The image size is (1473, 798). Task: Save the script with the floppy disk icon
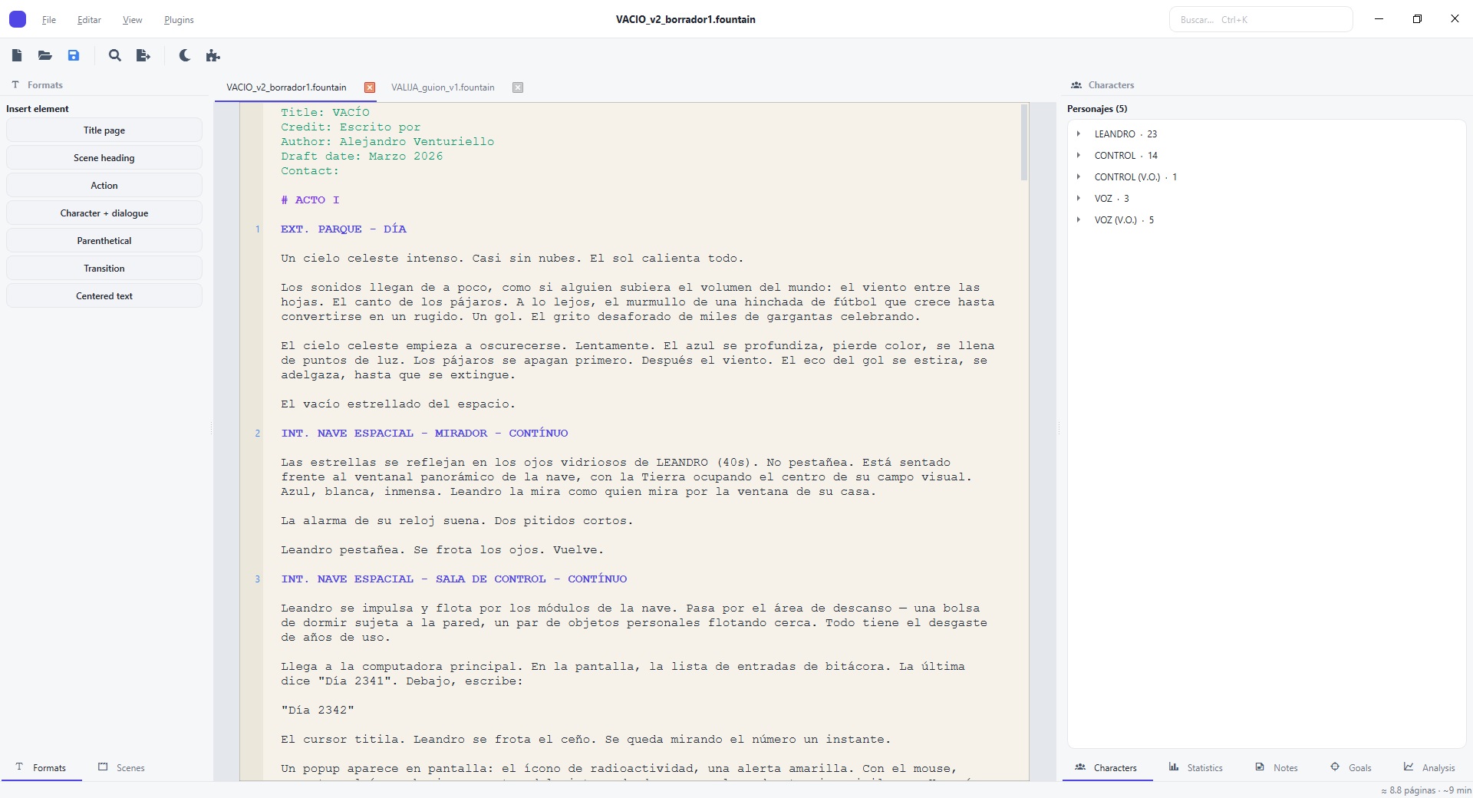(x=74, y=55)
